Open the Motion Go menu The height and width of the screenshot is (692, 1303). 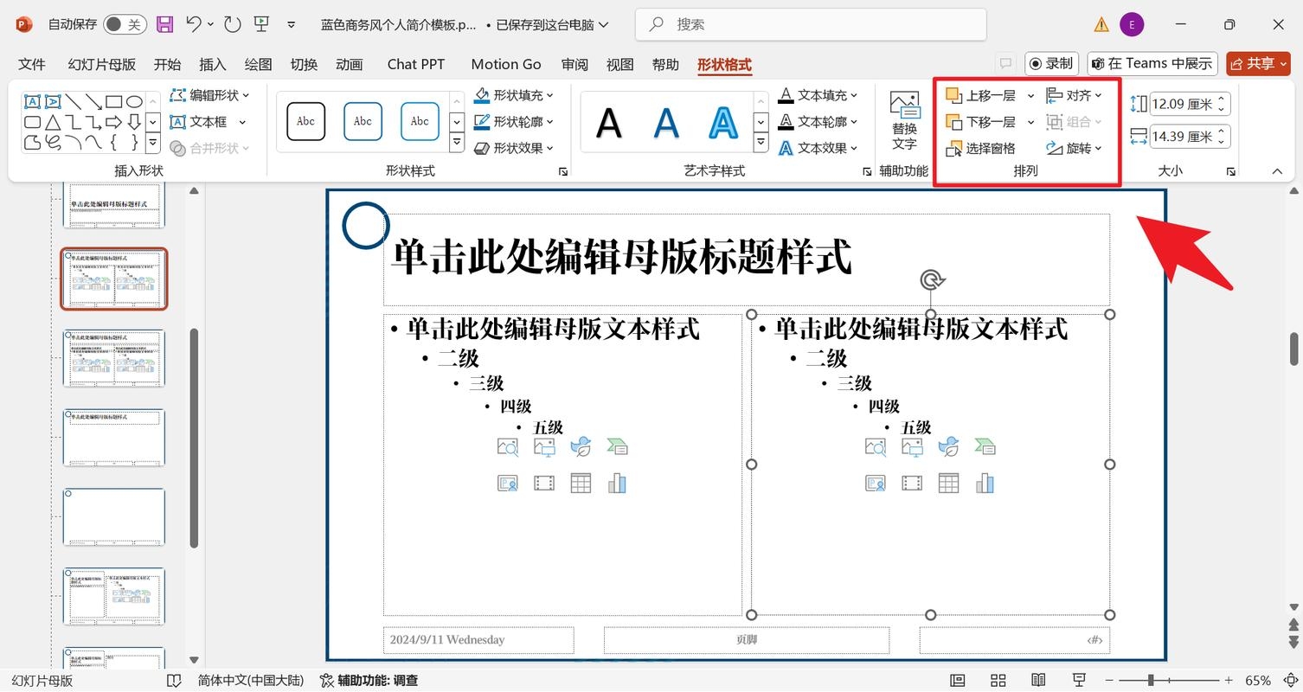[505, 64]
